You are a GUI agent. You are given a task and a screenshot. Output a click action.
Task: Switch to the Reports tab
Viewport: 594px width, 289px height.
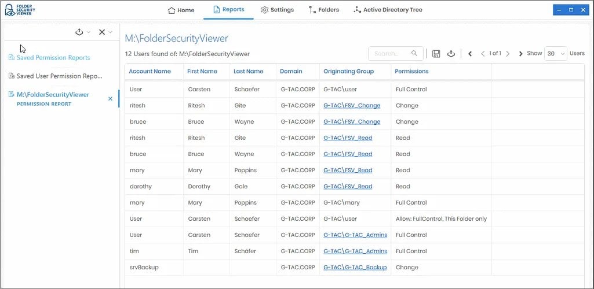click(x=228, y=9)
